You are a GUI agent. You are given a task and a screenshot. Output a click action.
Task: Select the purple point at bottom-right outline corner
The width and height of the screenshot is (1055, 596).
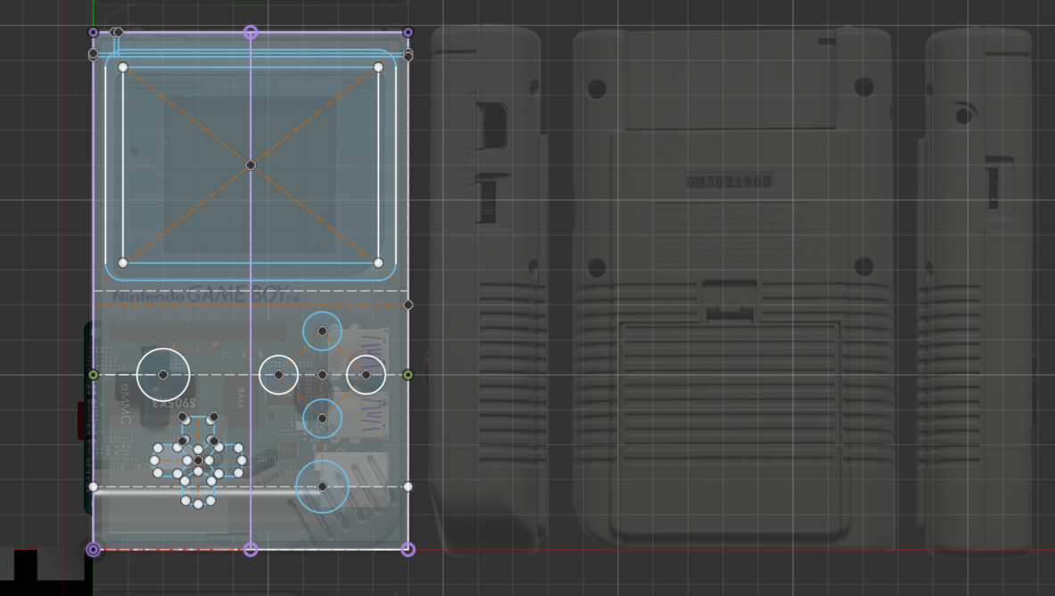pos(408,550)
